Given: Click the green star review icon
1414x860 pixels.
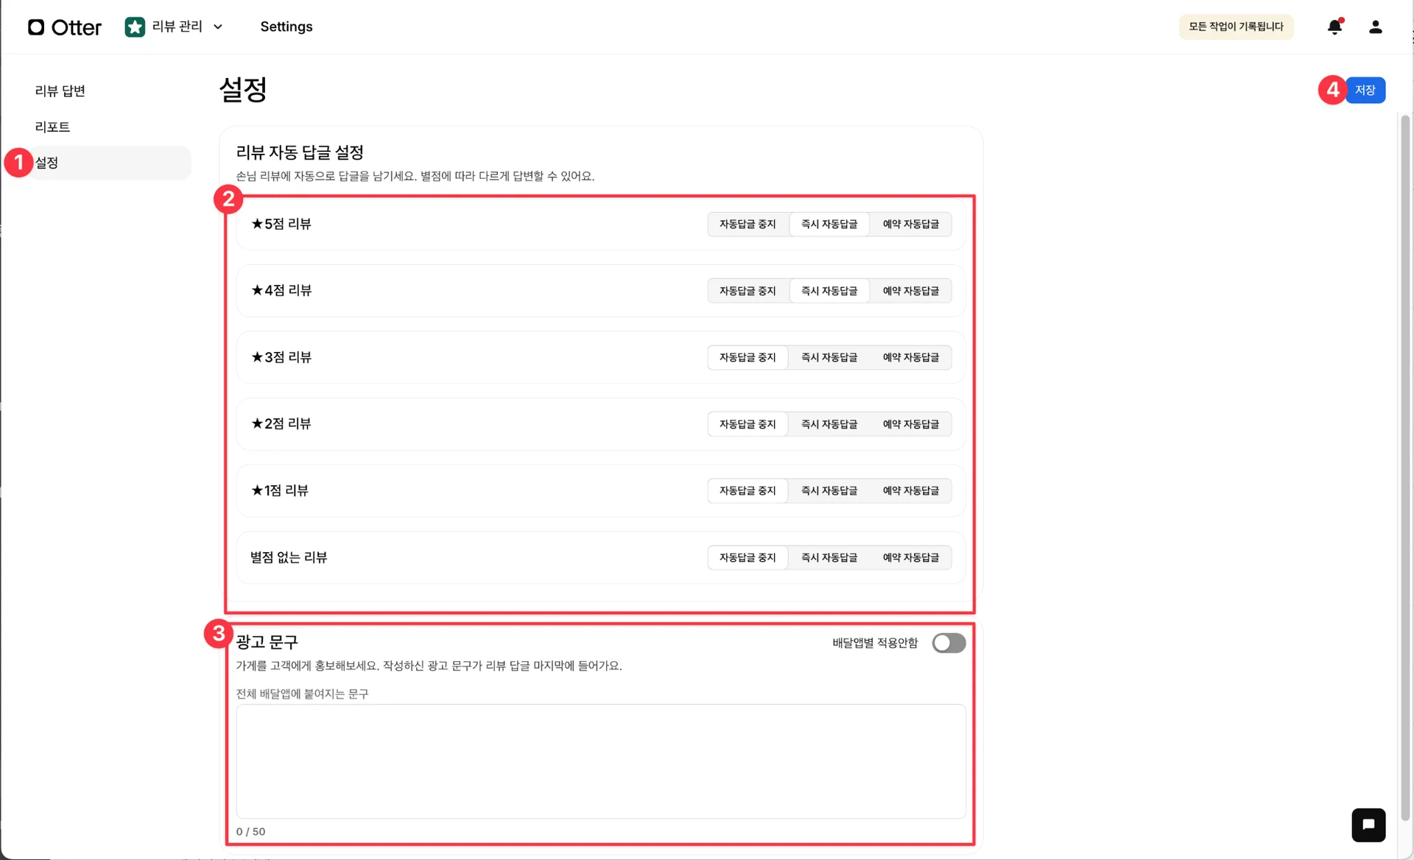Looking at the screenshot, I should click(x=135, y=27).
